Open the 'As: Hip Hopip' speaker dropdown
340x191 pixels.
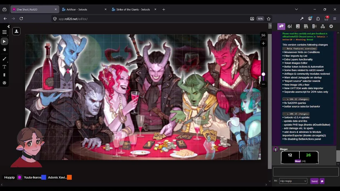(293, 181)
